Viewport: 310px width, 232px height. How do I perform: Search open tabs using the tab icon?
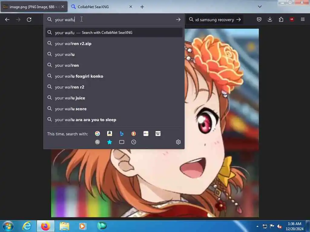pyautogui.click(x=122, y=142)
